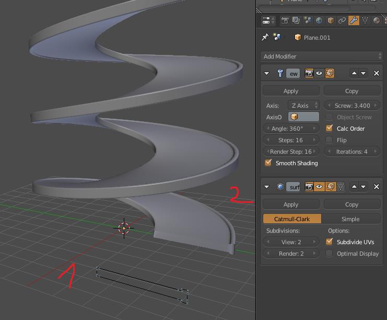387x320 pixels.
Task: Open the Z Axis dropdown
Action: (303, 105)
